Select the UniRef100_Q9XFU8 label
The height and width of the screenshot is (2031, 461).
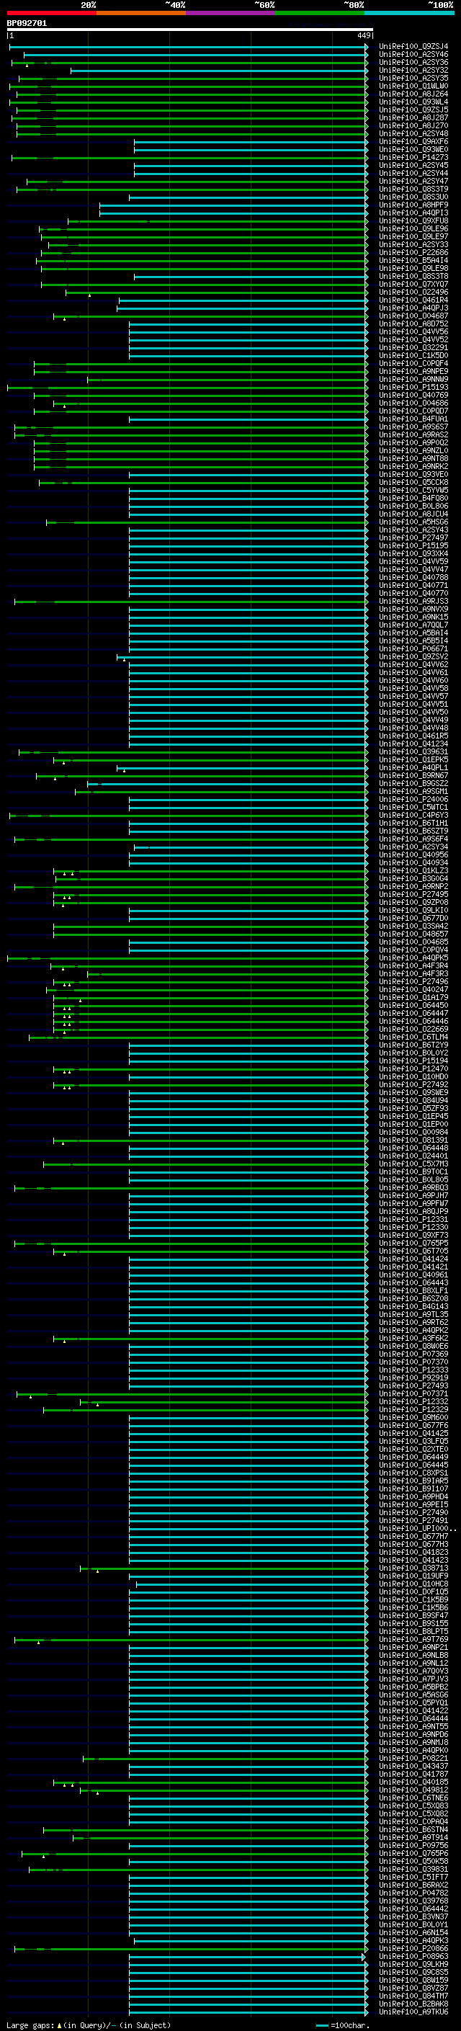pos(413,220)
